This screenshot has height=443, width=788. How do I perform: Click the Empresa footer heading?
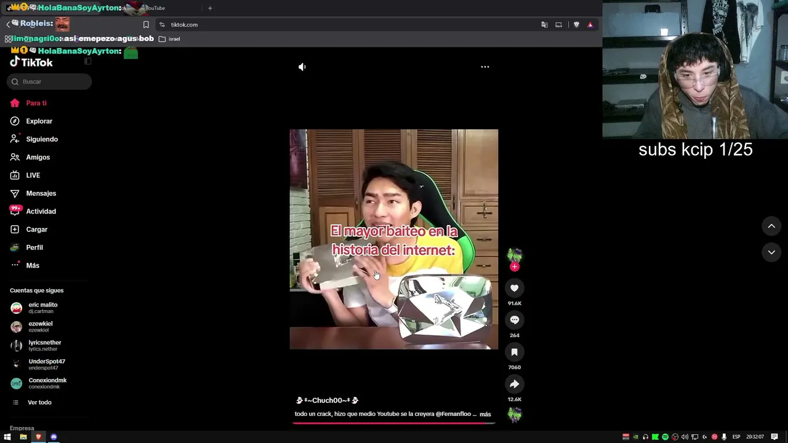point(22,428)
